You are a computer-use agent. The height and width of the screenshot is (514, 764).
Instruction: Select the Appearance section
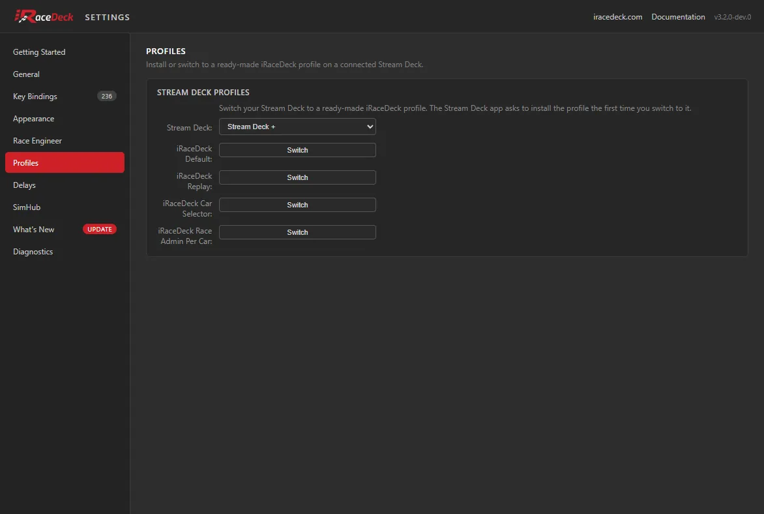[65, 119]
